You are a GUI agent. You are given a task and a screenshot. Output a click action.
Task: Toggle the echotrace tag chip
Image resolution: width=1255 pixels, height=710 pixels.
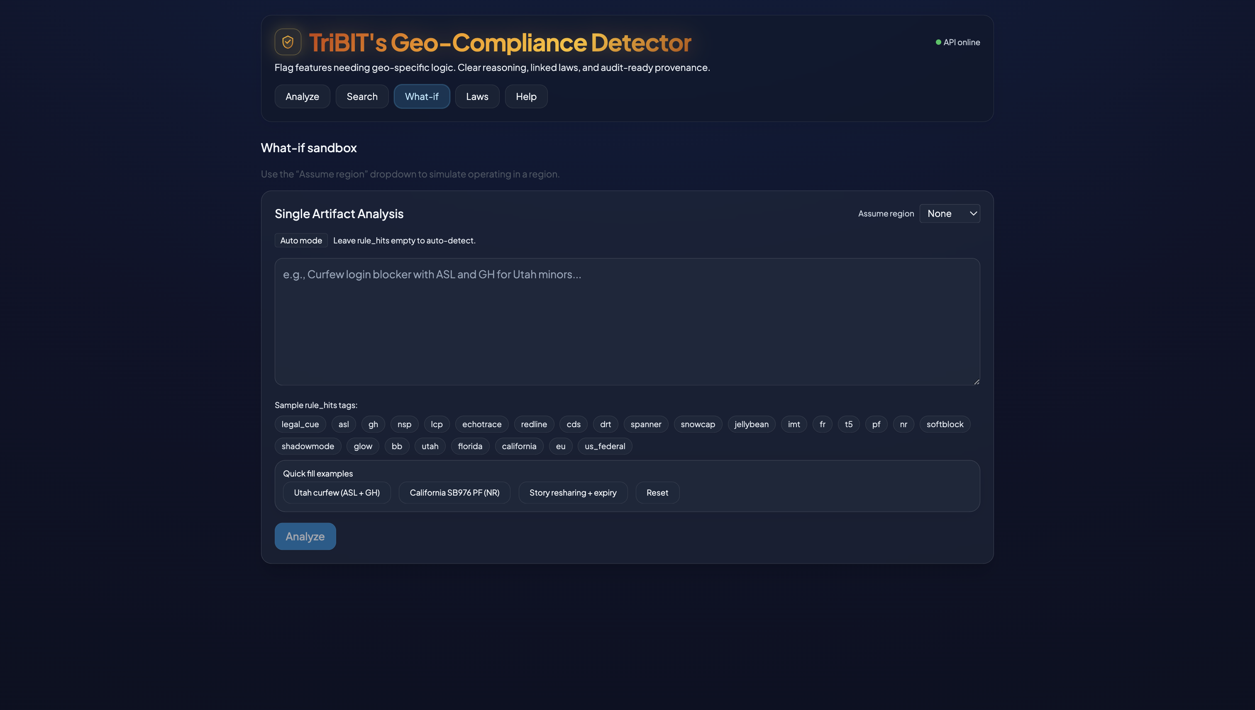481,424
